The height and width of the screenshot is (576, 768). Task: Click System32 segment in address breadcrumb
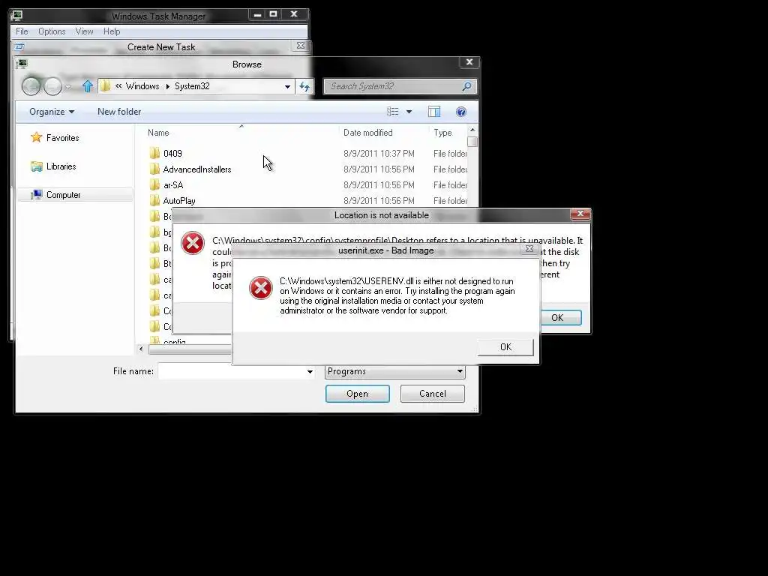click(x=192, y=86)
